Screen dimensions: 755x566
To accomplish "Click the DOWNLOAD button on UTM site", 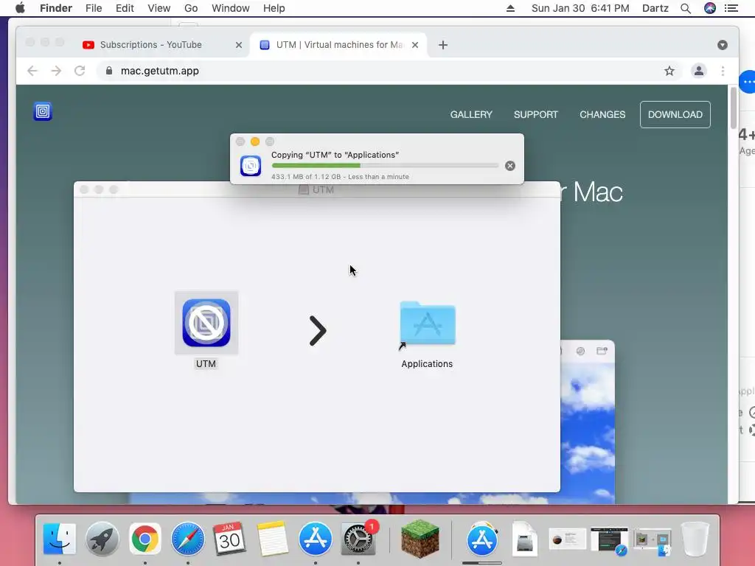I will pyautogui.click(x=675, y=114).
